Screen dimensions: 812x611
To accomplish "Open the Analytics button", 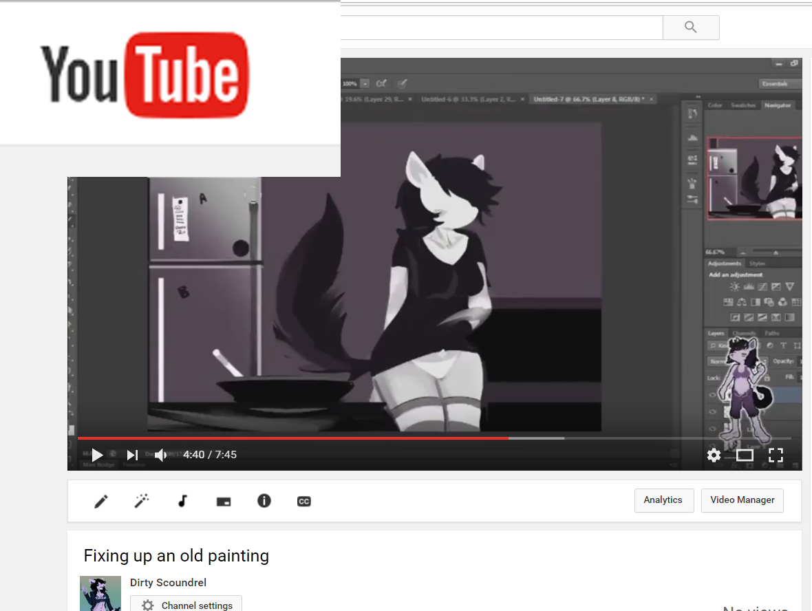I will coord(664,500).
